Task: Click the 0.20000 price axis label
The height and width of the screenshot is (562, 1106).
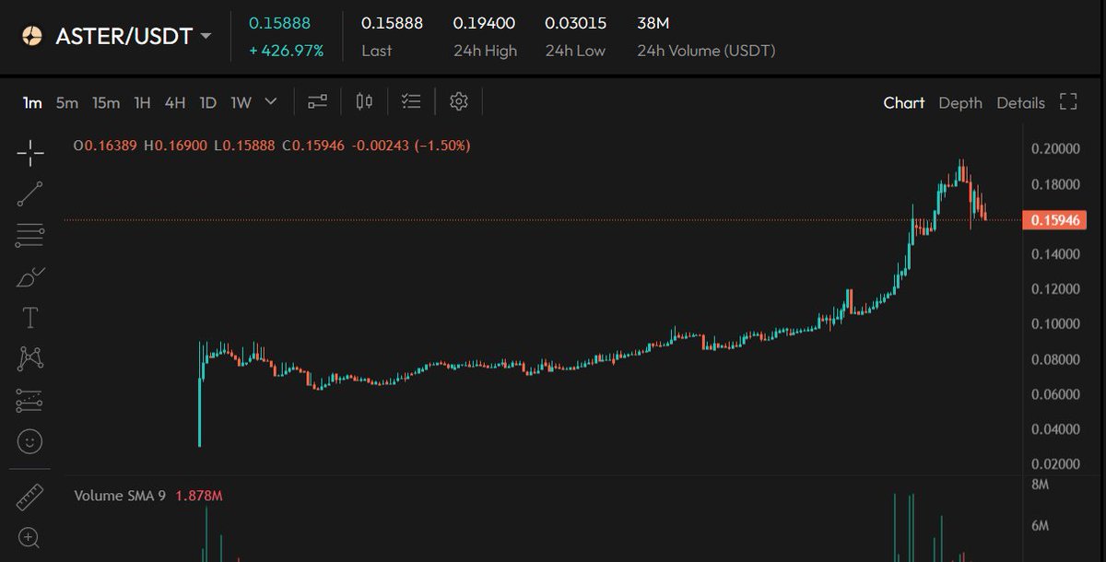Action: [1055, 149]
